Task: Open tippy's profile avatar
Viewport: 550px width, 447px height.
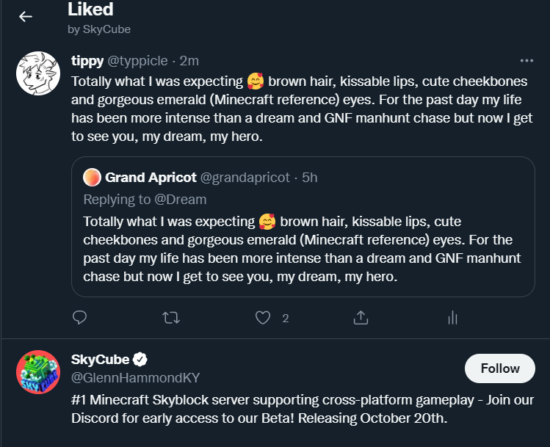Action: click(38, 73)
